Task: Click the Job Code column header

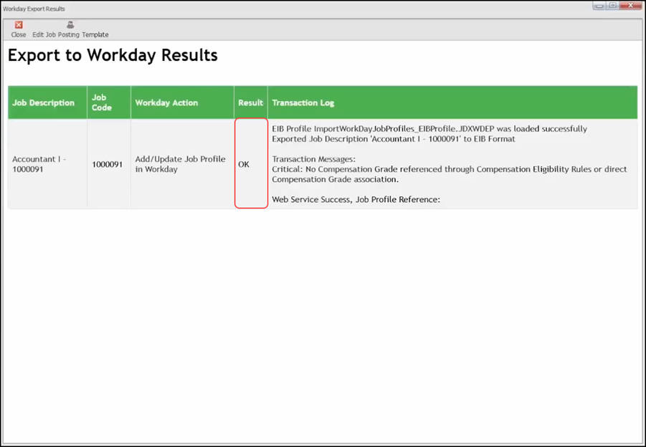Action: click(102, 102)
